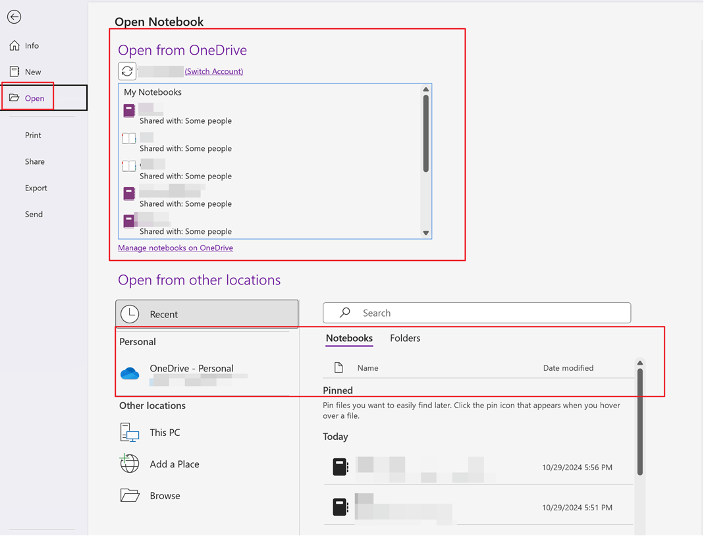Open the Print page
Viewport: 704px width, 536px height.
[33, 135]
